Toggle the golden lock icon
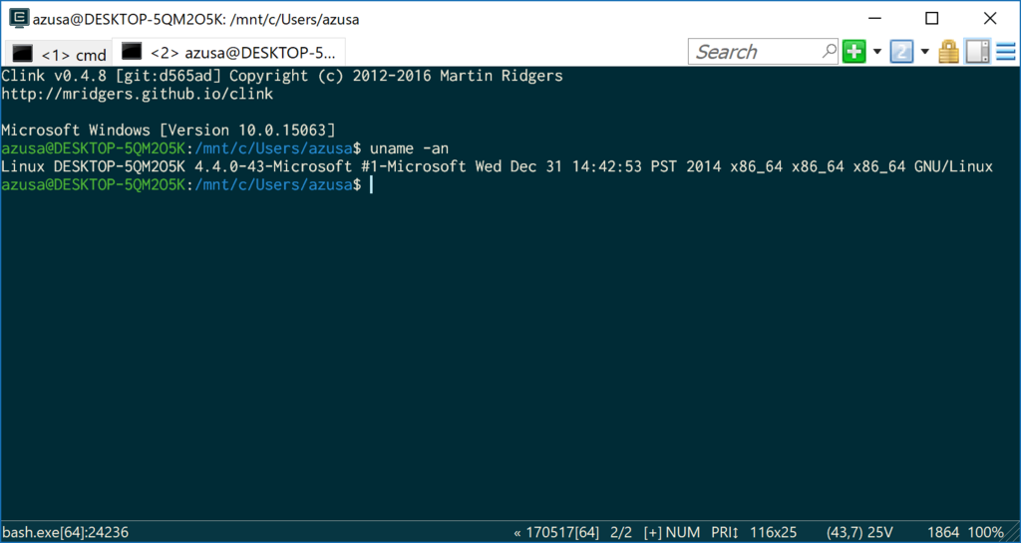Viewport: 1021px width, 543px height. tap(949, 52)
